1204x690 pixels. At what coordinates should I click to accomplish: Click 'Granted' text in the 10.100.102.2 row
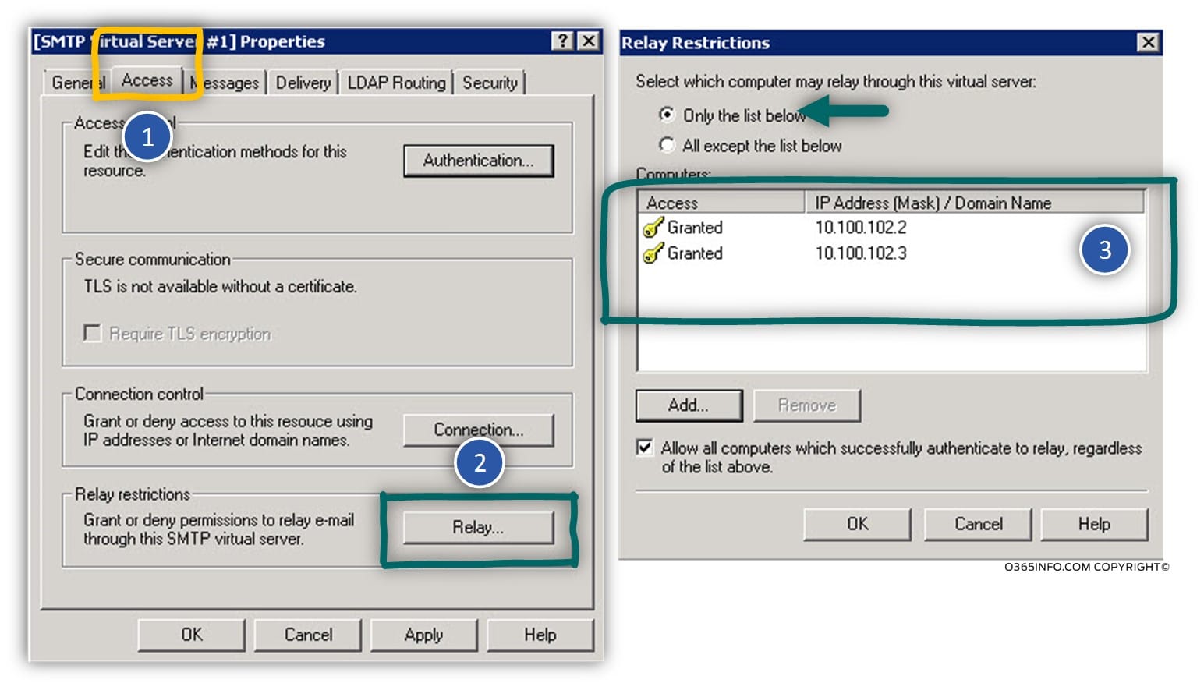point(695,228)
